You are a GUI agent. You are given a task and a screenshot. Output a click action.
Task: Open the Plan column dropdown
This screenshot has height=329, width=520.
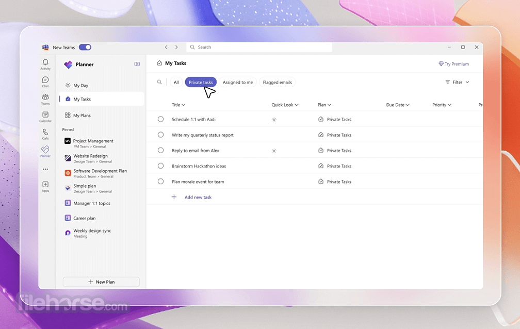tap(324, 105)
